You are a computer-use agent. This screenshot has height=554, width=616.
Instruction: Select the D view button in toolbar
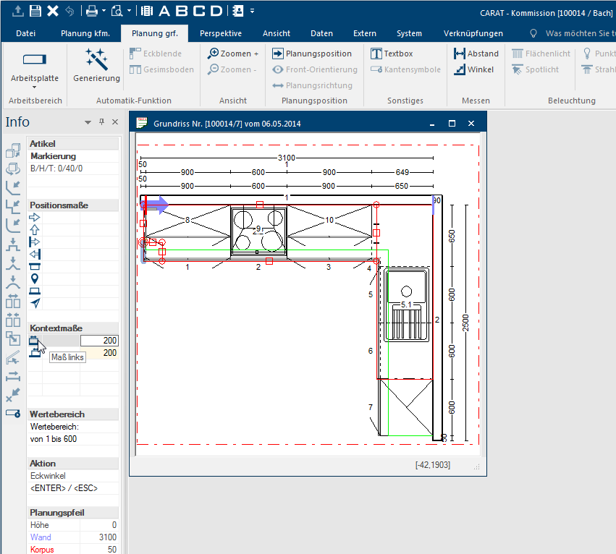pyautogui.click(x=216, y=11)
